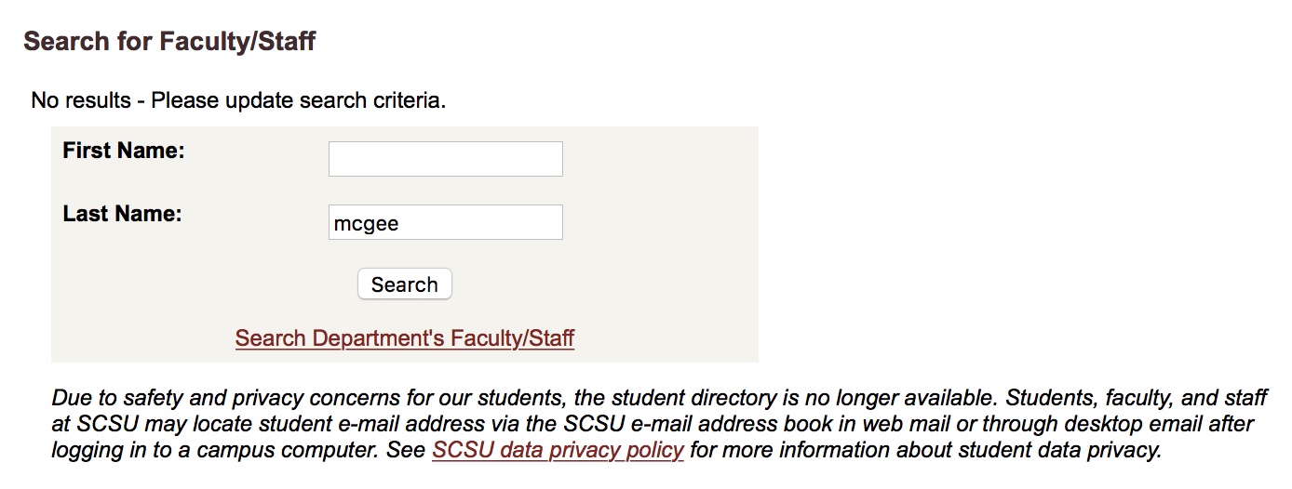This screenshot has height=489, width=1292.
Task: Click 'Please update search criteria' text
Action: click(x=299, y=100)
